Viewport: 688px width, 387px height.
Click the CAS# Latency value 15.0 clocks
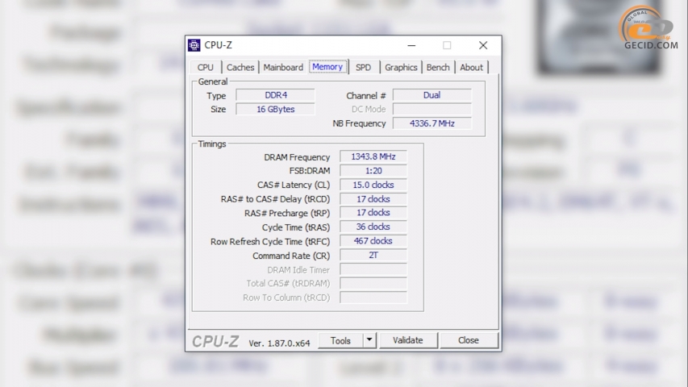373,185
